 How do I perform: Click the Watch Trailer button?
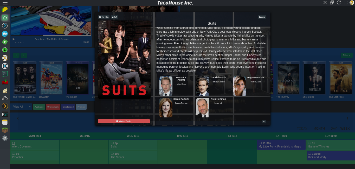click(x=124, y=121)
